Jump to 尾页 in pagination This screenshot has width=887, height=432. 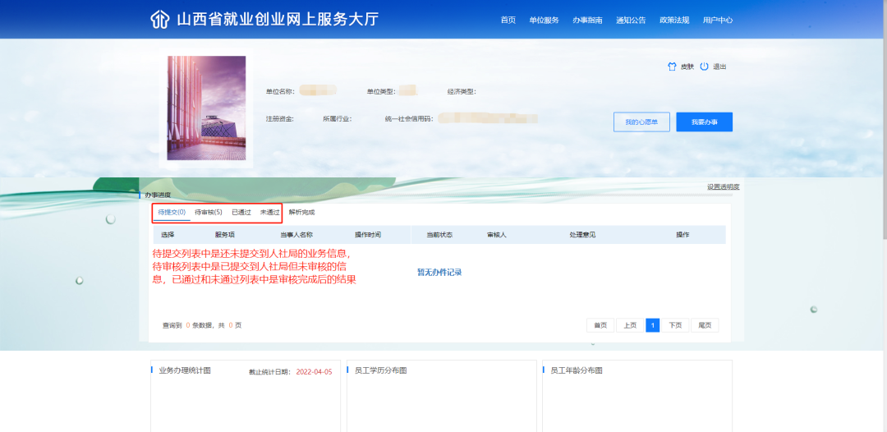705,325
